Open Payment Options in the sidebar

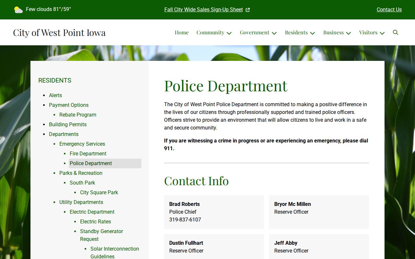click(x=69, y=105)
